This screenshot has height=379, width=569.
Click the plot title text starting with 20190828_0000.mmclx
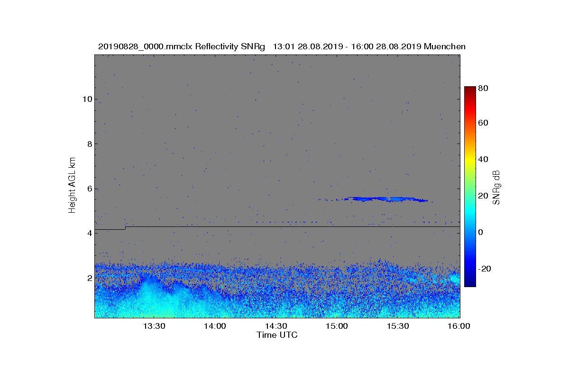pyautogui.click(x=282, y=46)
